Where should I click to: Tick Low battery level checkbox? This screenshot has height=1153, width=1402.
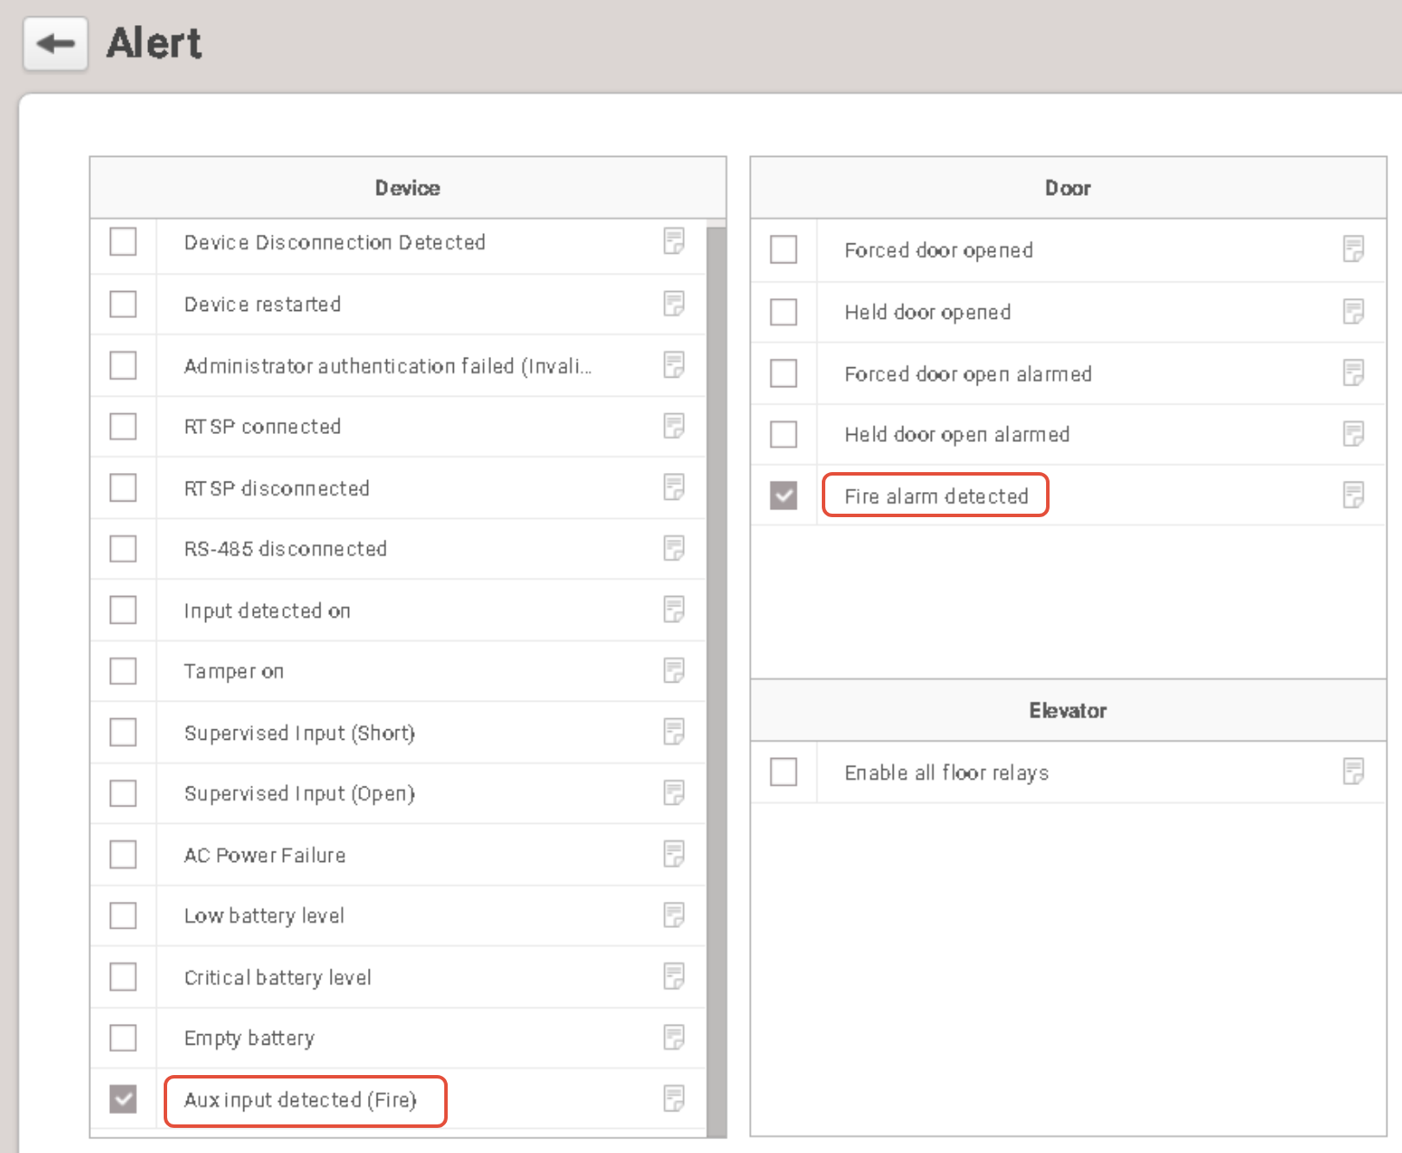click(123, 916)
